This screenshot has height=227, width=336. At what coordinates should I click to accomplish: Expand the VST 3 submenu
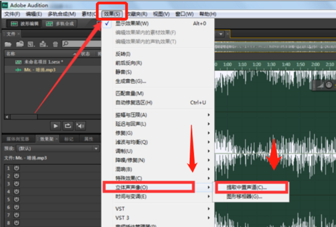click(158, 218)
